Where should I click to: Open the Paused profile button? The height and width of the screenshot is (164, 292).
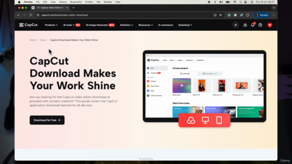point(262,15)
